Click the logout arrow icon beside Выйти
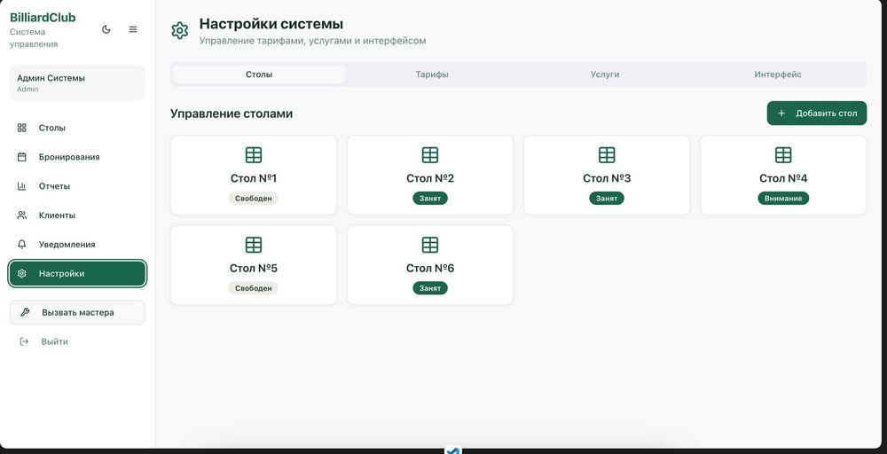 [x=24, y=341]
